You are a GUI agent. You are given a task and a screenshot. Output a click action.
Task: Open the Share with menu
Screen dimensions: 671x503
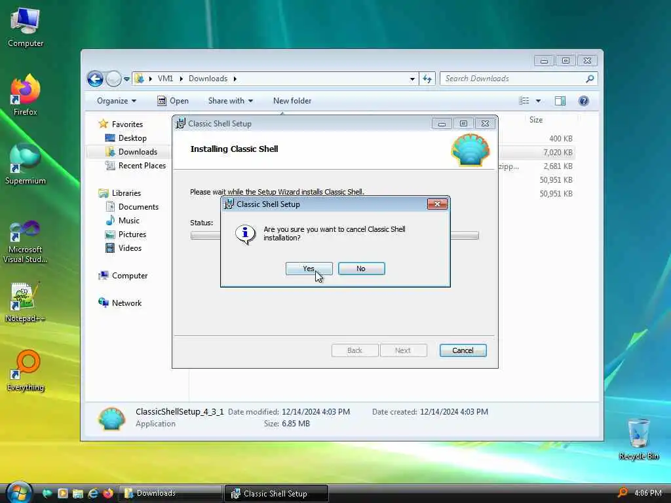point(230,101)
